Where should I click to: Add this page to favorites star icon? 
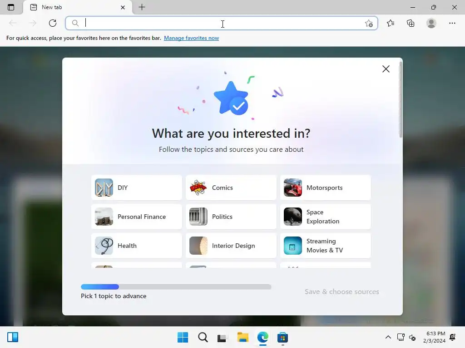pos(369,23)
